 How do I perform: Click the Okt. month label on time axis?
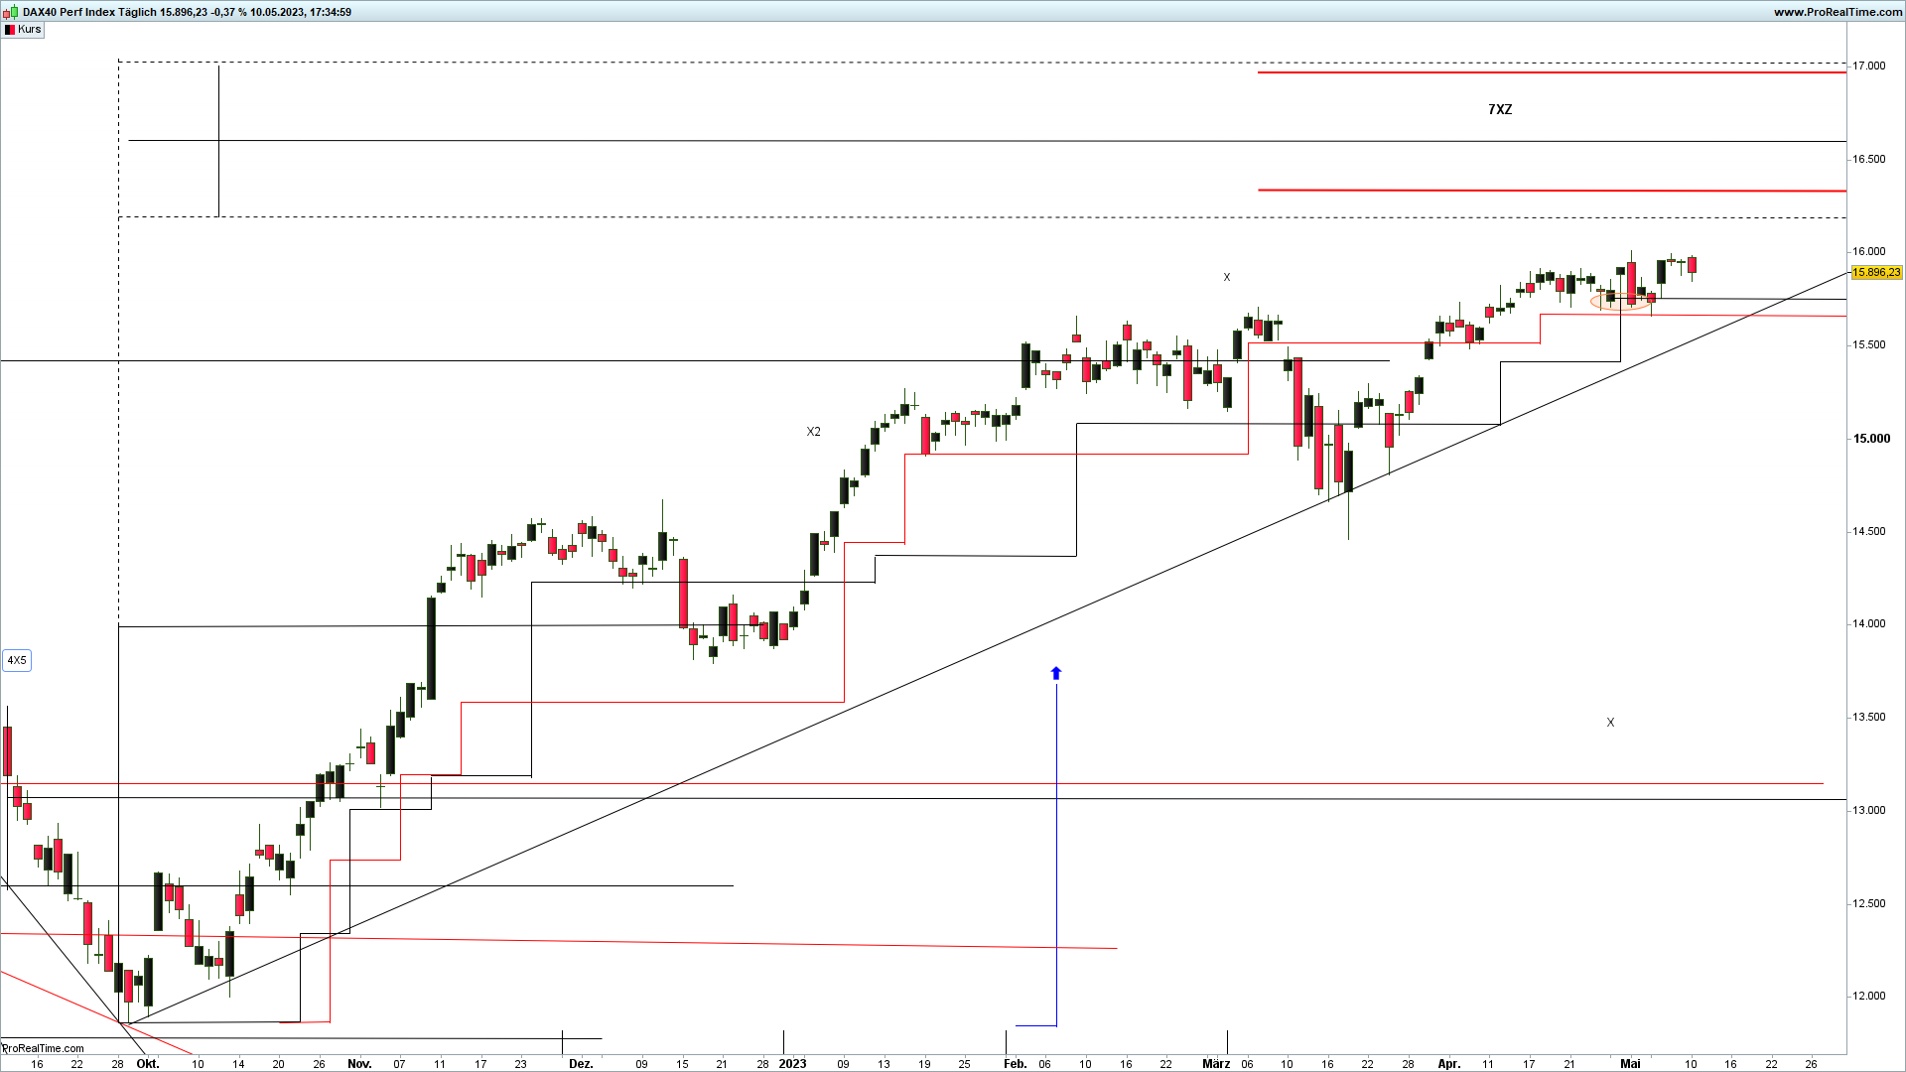click(x=148, y=1064)
